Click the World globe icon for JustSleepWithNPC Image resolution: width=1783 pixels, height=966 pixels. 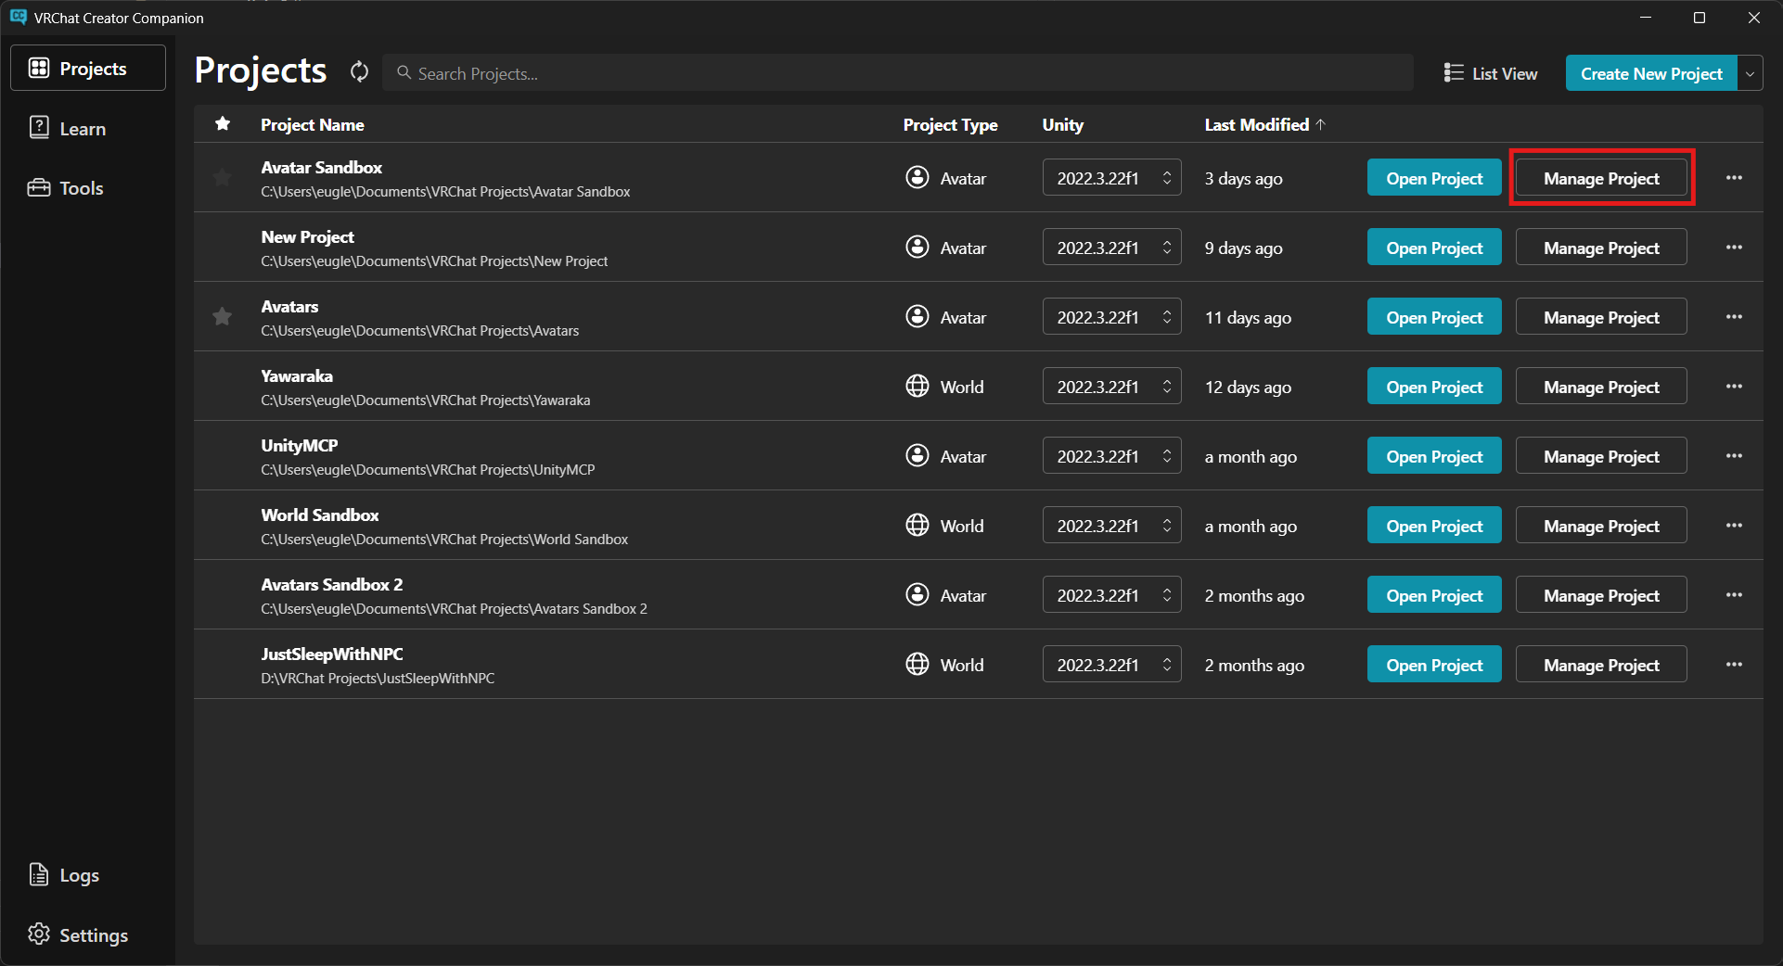point(917,664)
